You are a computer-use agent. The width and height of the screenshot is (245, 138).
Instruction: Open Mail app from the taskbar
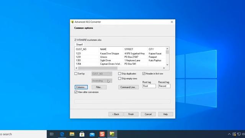coord(92,134)
